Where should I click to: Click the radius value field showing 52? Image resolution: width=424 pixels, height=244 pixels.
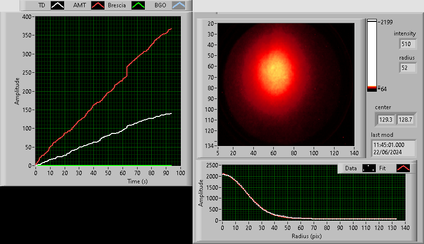[x=407, y=68]
